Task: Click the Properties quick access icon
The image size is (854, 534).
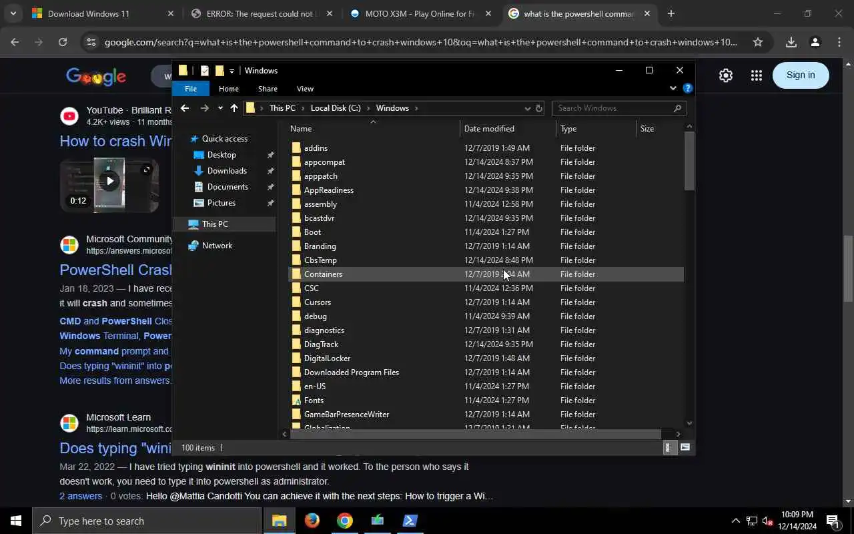Action: [205, 71]
